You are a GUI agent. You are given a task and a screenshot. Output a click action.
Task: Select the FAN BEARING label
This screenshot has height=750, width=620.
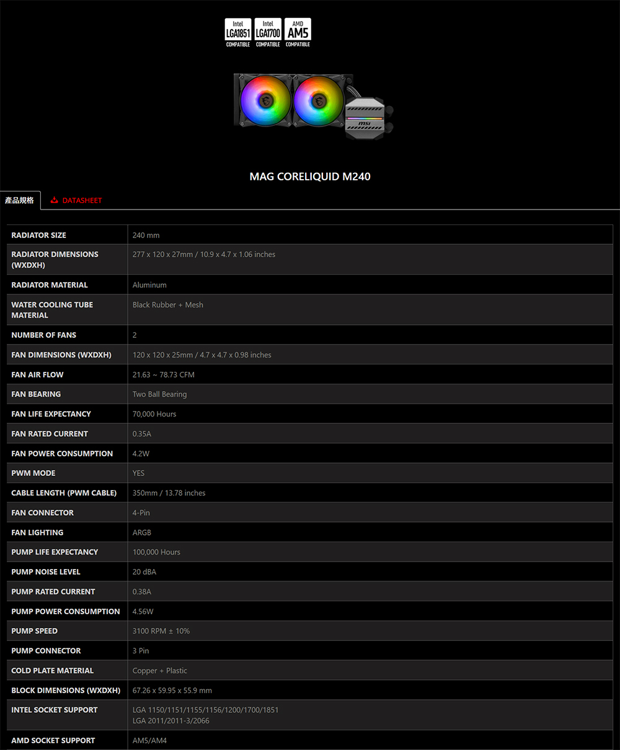tap(36, 394)
